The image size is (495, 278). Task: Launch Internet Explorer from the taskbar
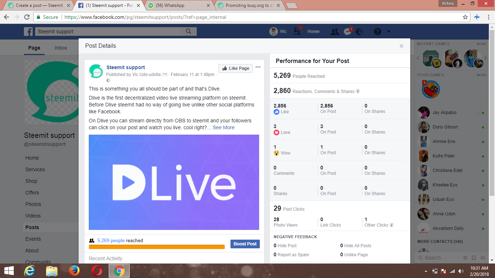coord(29,271)
